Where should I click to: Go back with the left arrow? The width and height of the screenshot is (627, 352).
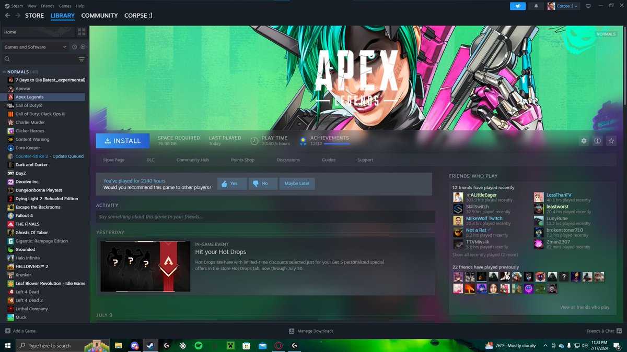point(7,16)
